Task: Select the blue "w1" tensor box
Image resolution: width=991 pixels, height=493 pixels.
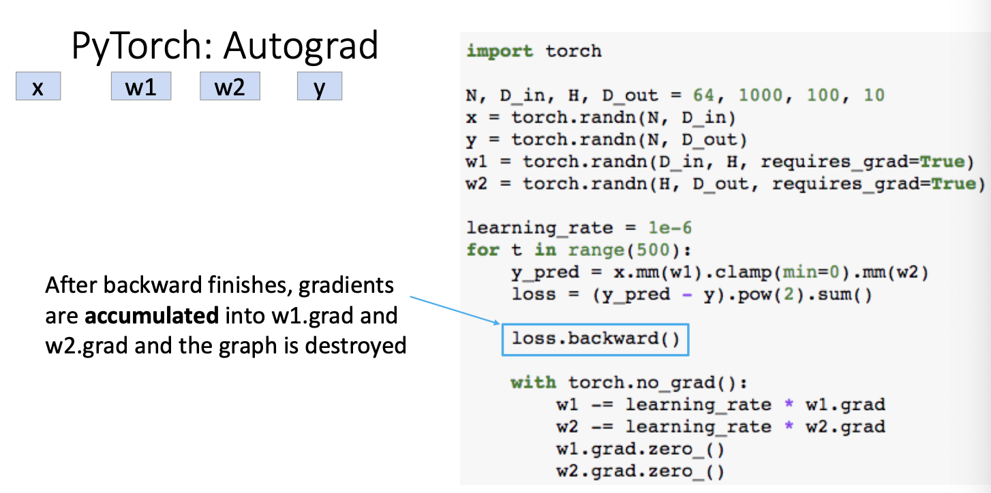Action: click(141, 87)
